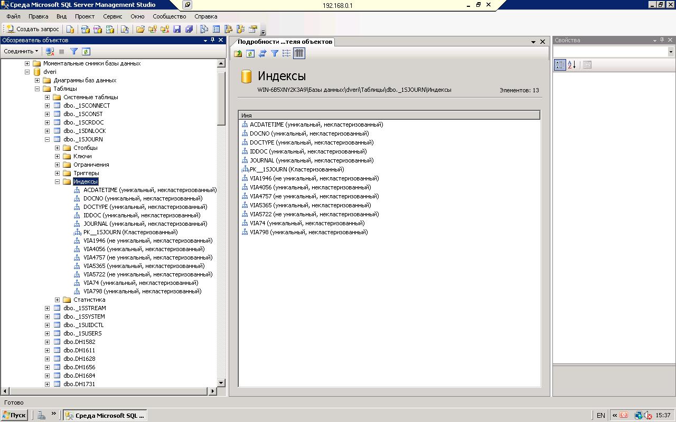Open the Соединить dropdown

[21, 51]
